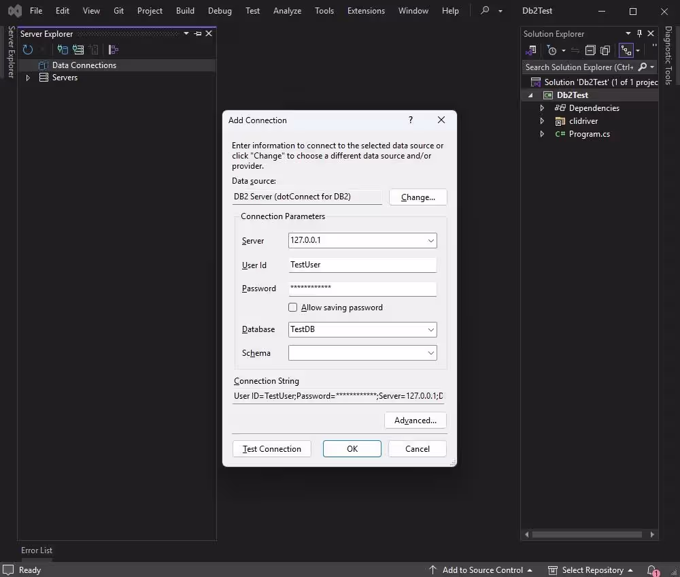Open the Git menu
Viewport: 680px width, 577px height.
(118, 11)
